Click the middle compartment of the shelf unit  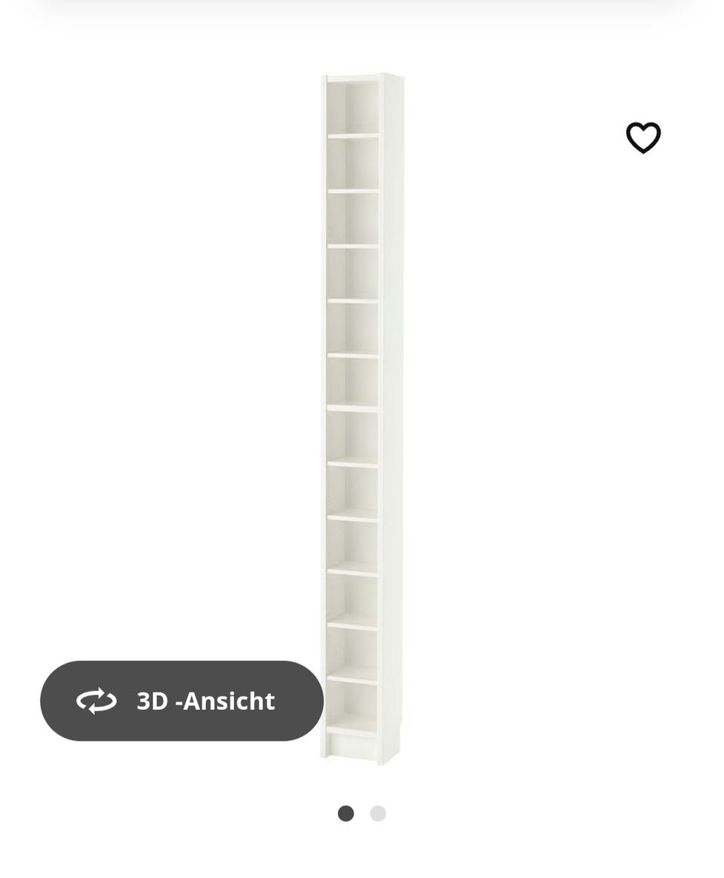353,382
